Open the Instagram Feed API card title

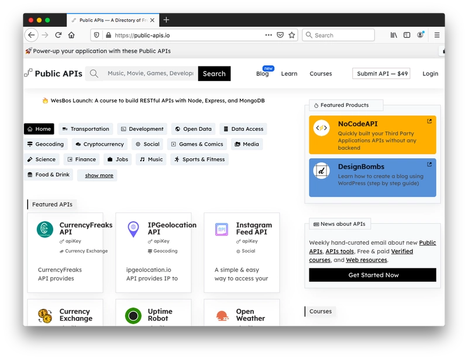254,228
